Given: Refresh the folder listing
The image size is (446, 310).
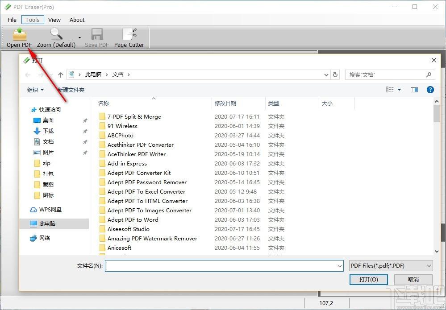Looking at the screenshot, I should pyautogui.click(x=335, y=75).
